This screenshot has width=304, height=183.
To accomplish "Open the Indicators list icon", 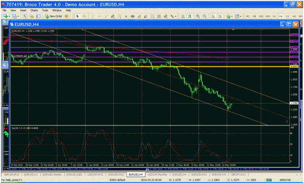I will [229, 16].
